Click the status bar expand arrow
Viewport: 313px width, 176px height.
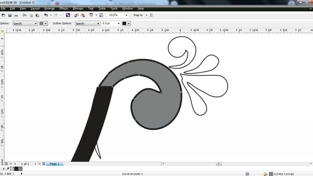point(22,174)
